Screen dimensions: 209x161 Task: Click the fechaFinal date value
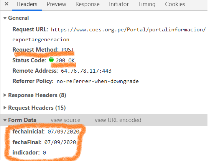point(60,142)
